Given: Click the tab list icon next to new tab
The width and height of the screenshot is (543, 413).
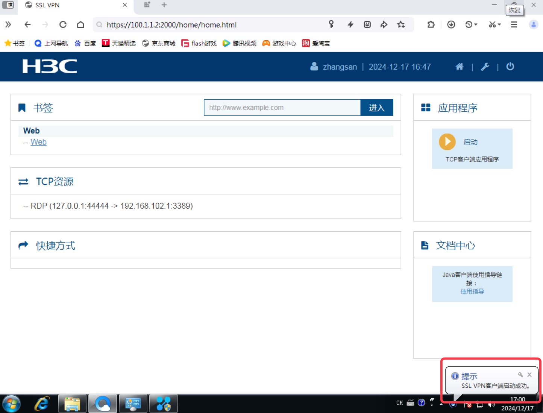Looking at the screenshot, I should (x=147, y=5).
